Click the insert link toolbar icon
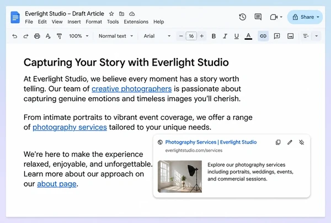Image resolution: width=331 pixels, height=223 pixels. [263, 36]
